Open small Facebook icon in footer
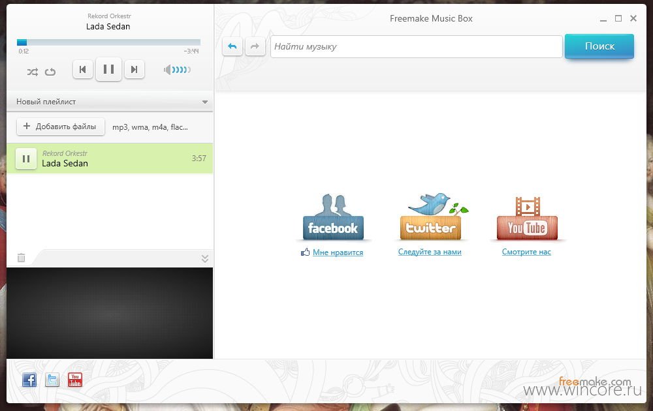Image resolution: width=653 pixels, height=411 pixels. coord(29,380)
